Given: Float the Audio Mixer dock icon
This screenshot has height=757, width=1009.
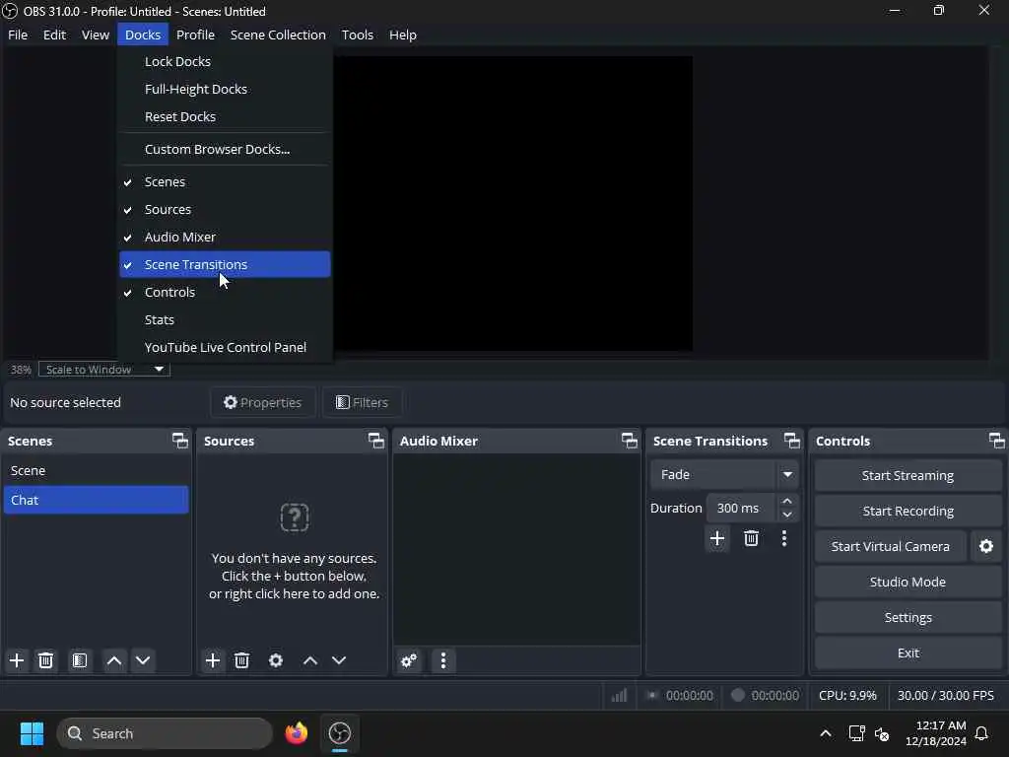Looking at the screenshot, I should coord(630,441).
